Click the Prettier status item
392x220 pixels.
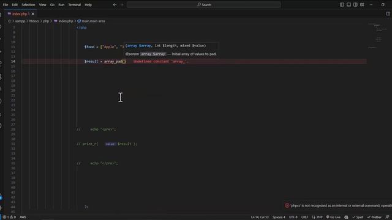coord(374,217)
